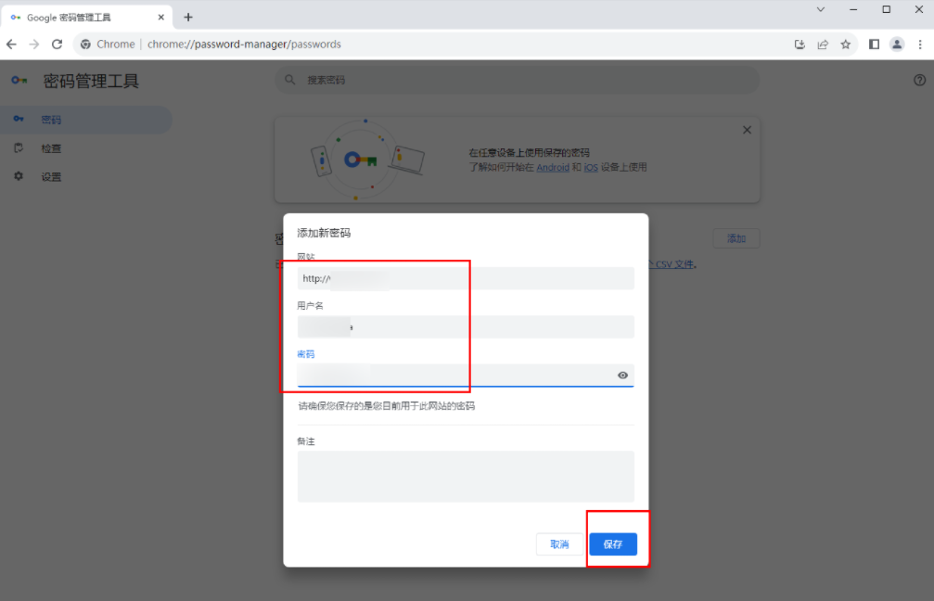Show the password with the eye icon
Image resolution: width=934 pixels, height=601 pixels.
coord(622,376)
